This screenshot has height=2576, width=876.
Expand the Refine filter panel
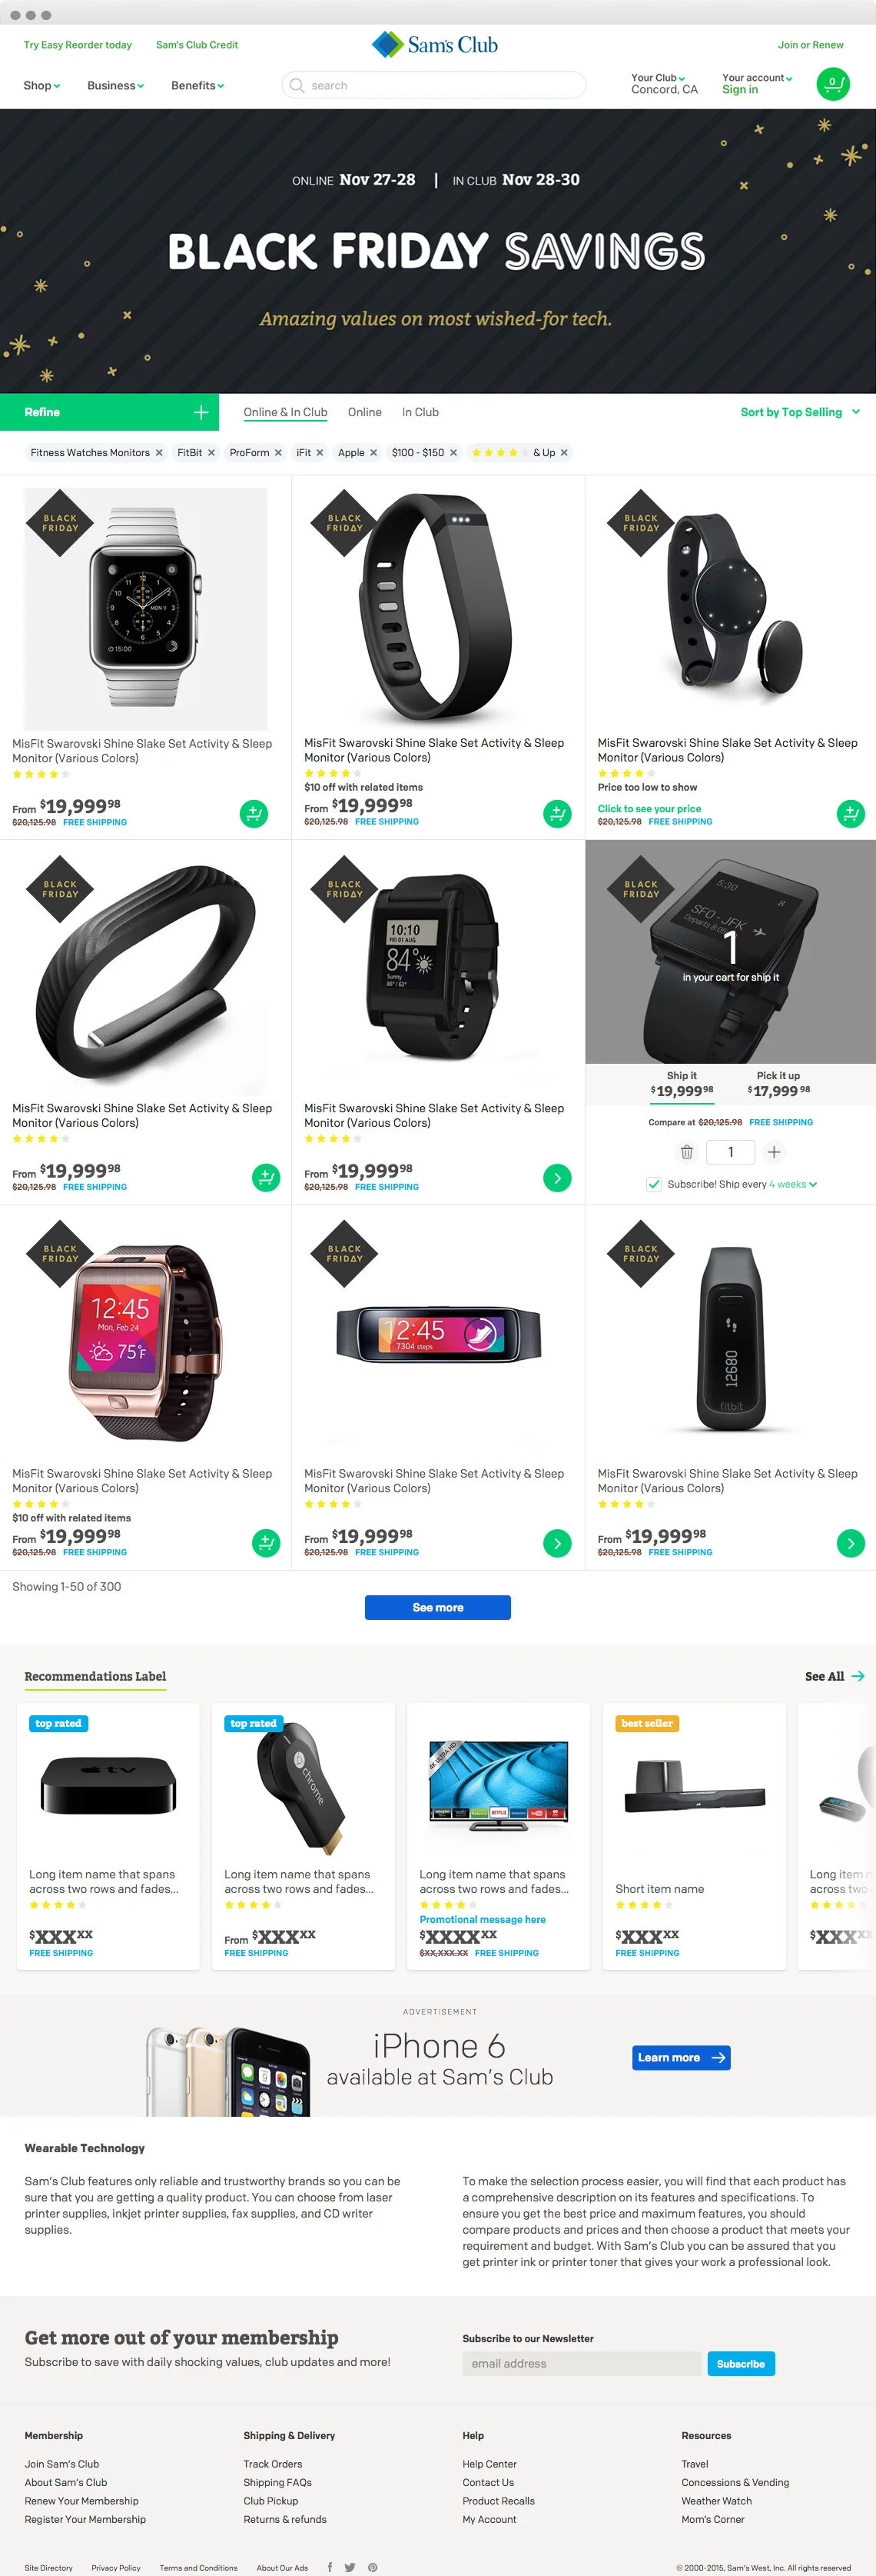[x=109, y=412]
